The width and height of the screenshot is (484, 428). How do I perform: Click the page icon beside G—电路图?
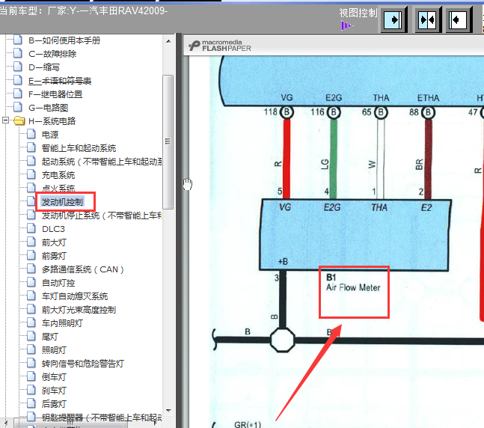18,107
